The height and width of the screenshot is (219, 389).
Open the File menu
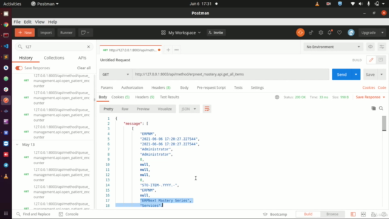tap(17, 22)
